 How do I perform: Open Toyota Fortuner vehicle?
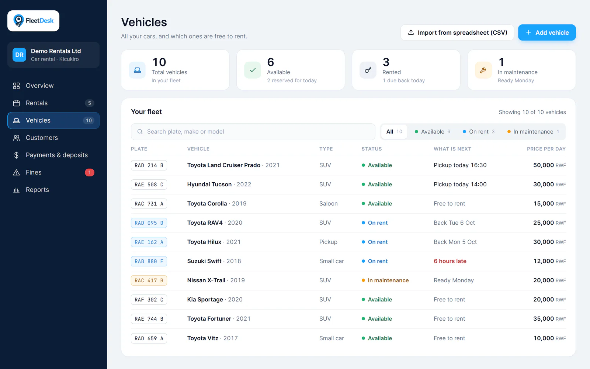209,319
